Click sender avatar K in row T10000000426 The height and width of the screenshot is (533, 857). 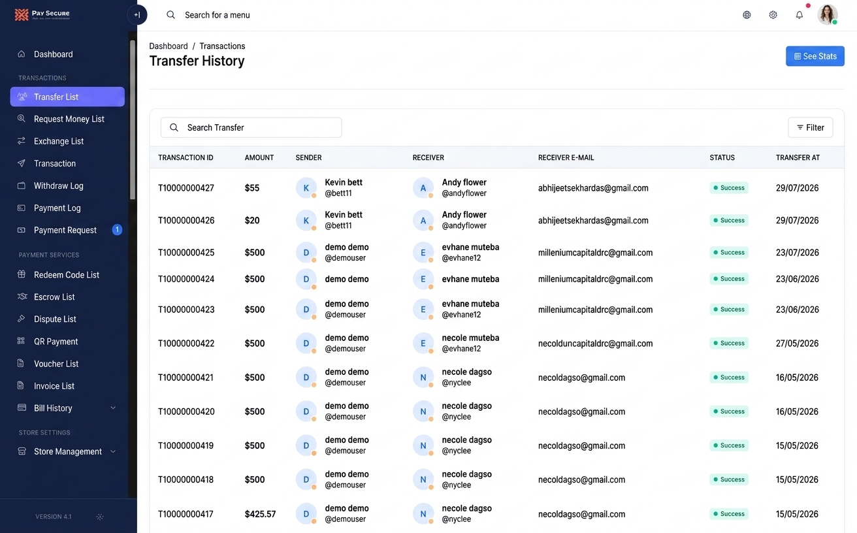coord(306,221)
